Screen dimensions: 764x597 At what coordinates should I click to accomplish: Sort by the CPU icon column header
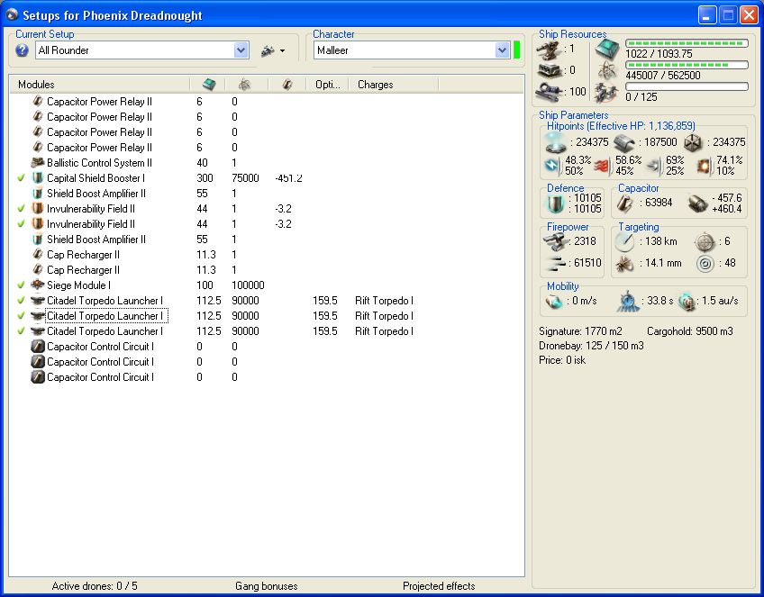coord(207,85)
